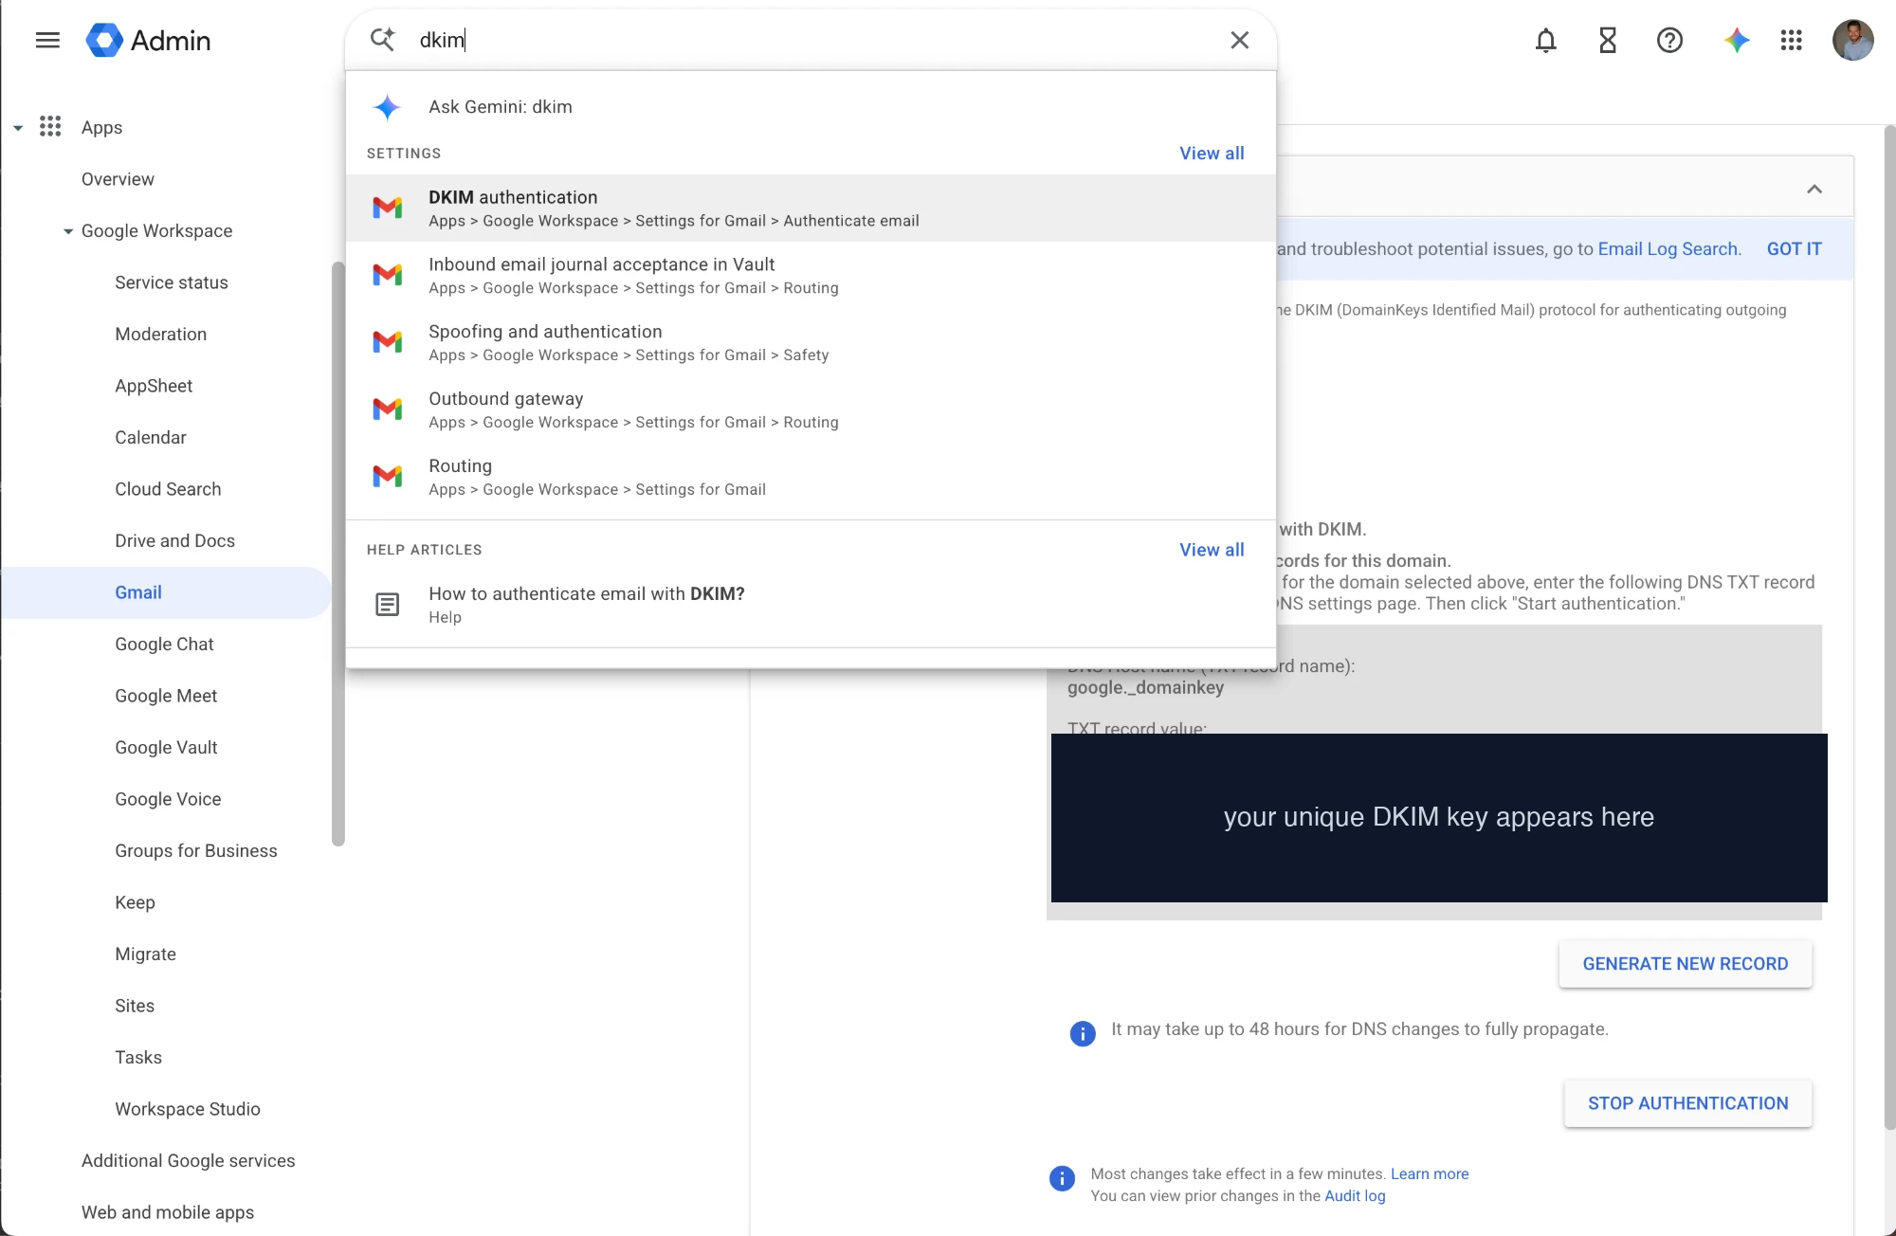Open Gemini sparkle icon in header
1896x1236 pixels.
[x=1736, y=40]
